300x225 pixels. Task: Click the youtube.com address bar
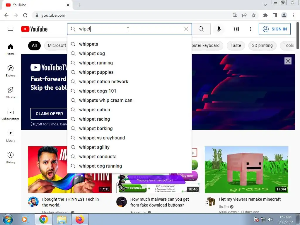[132, 15]
